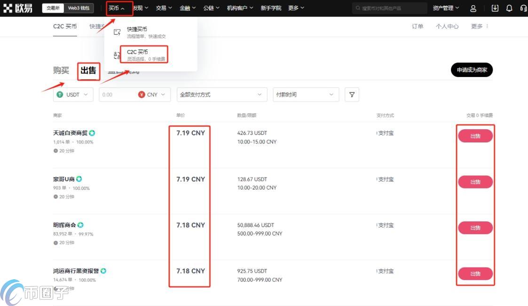Go to 订单 page
The height and width of the screenshot is (306, 528).
pyautogui.click(x=418, y=26)
